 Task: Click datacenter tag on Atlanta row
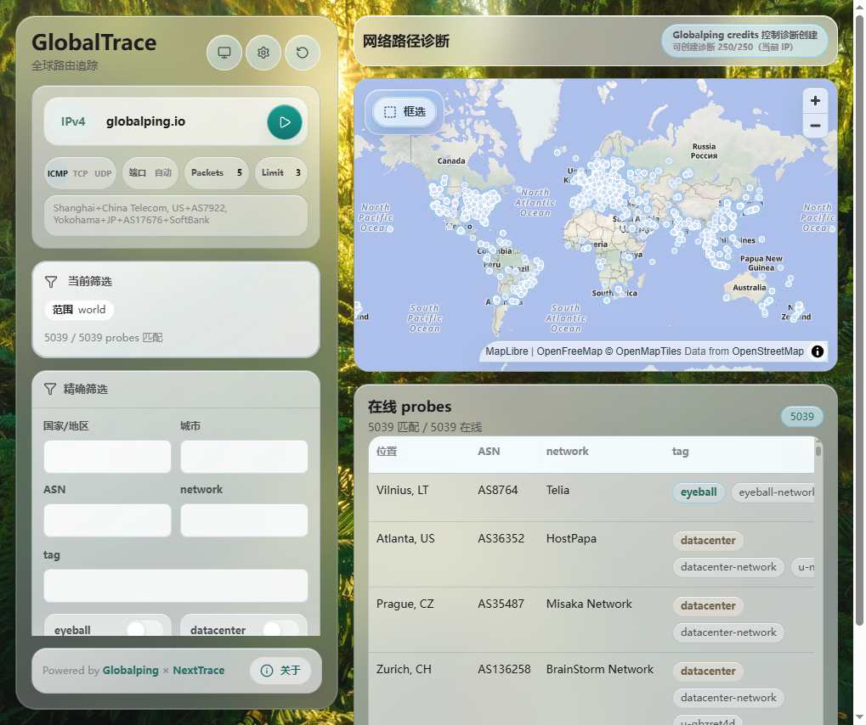coord(707,540)
